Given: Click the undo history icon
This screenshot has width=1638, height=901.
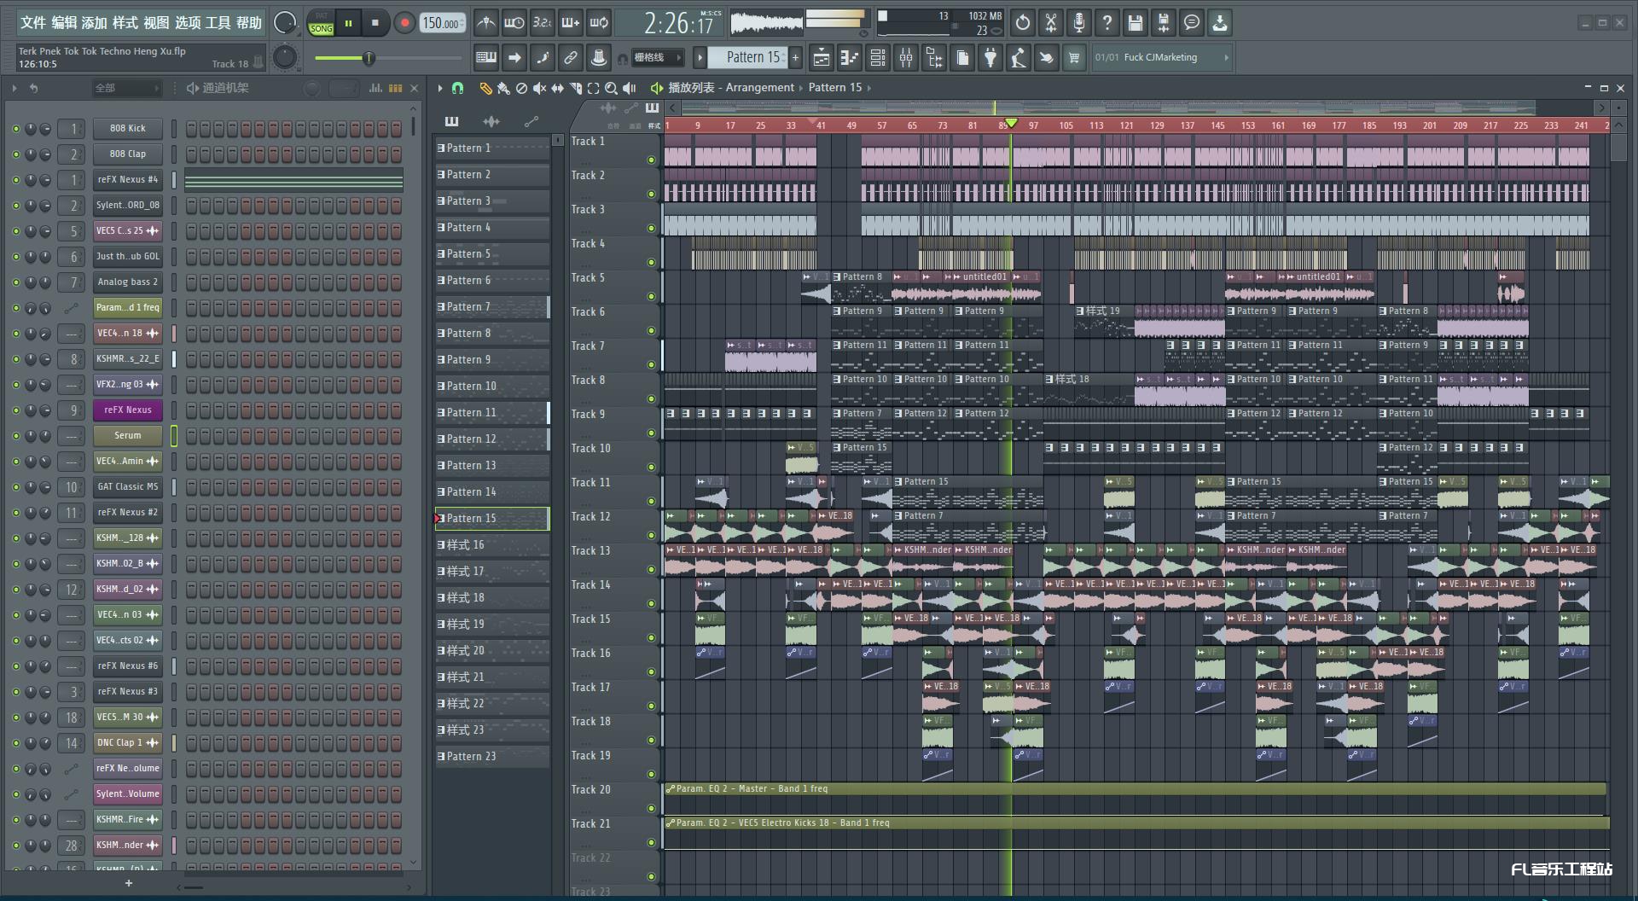Looking at the screenshot, I should point(1023,23).
